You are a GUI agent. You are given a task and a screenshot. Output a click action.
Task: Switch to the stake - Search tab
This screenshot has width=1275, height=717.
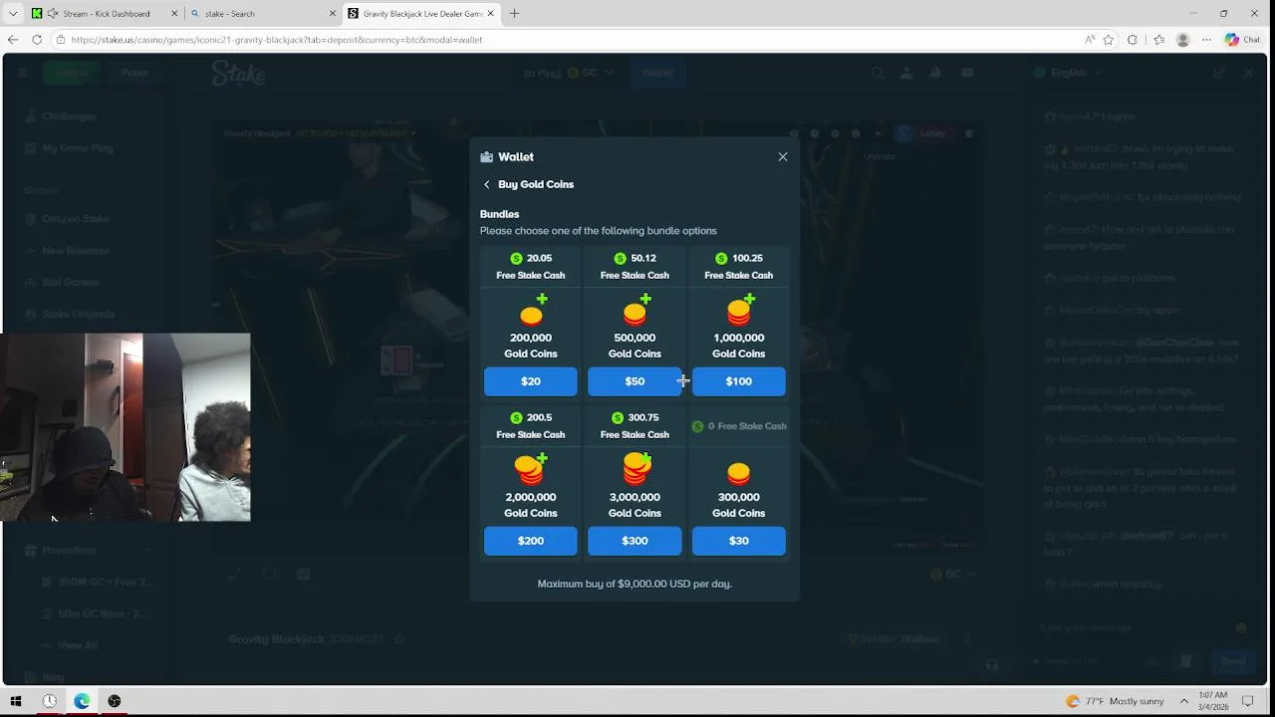(x=261, y=14)
